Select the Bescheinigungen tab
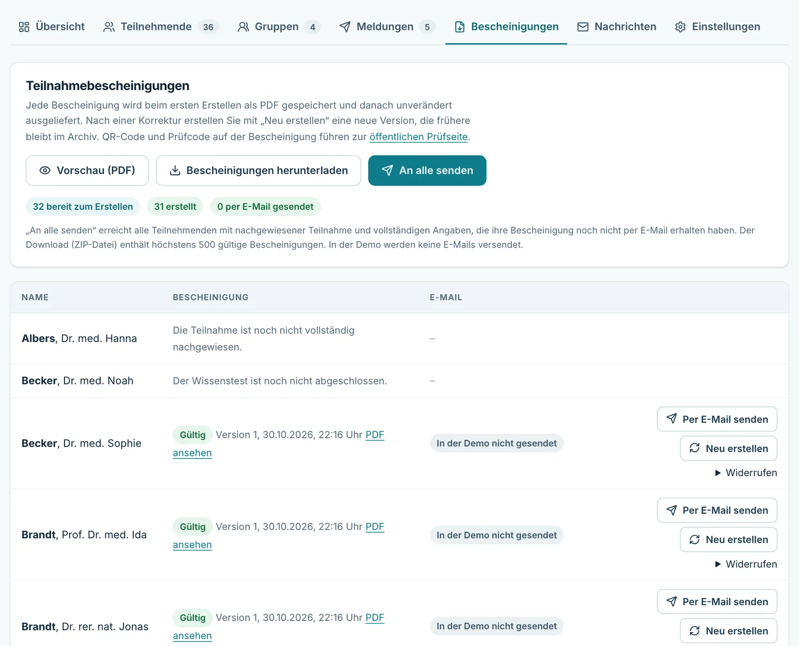This screenshot has height=646, width=799. [506, 27]
